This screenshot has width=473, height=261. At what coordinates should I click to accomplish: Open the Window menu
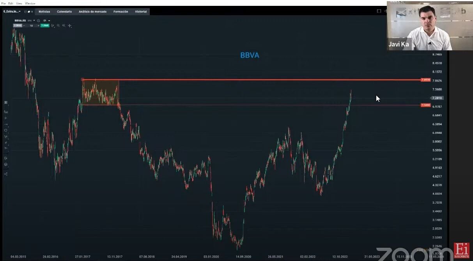point(30,3)
